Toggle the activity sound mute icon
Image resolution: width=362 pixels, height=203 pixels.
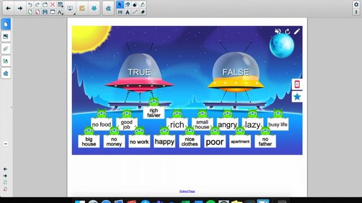tap(278, 31)
